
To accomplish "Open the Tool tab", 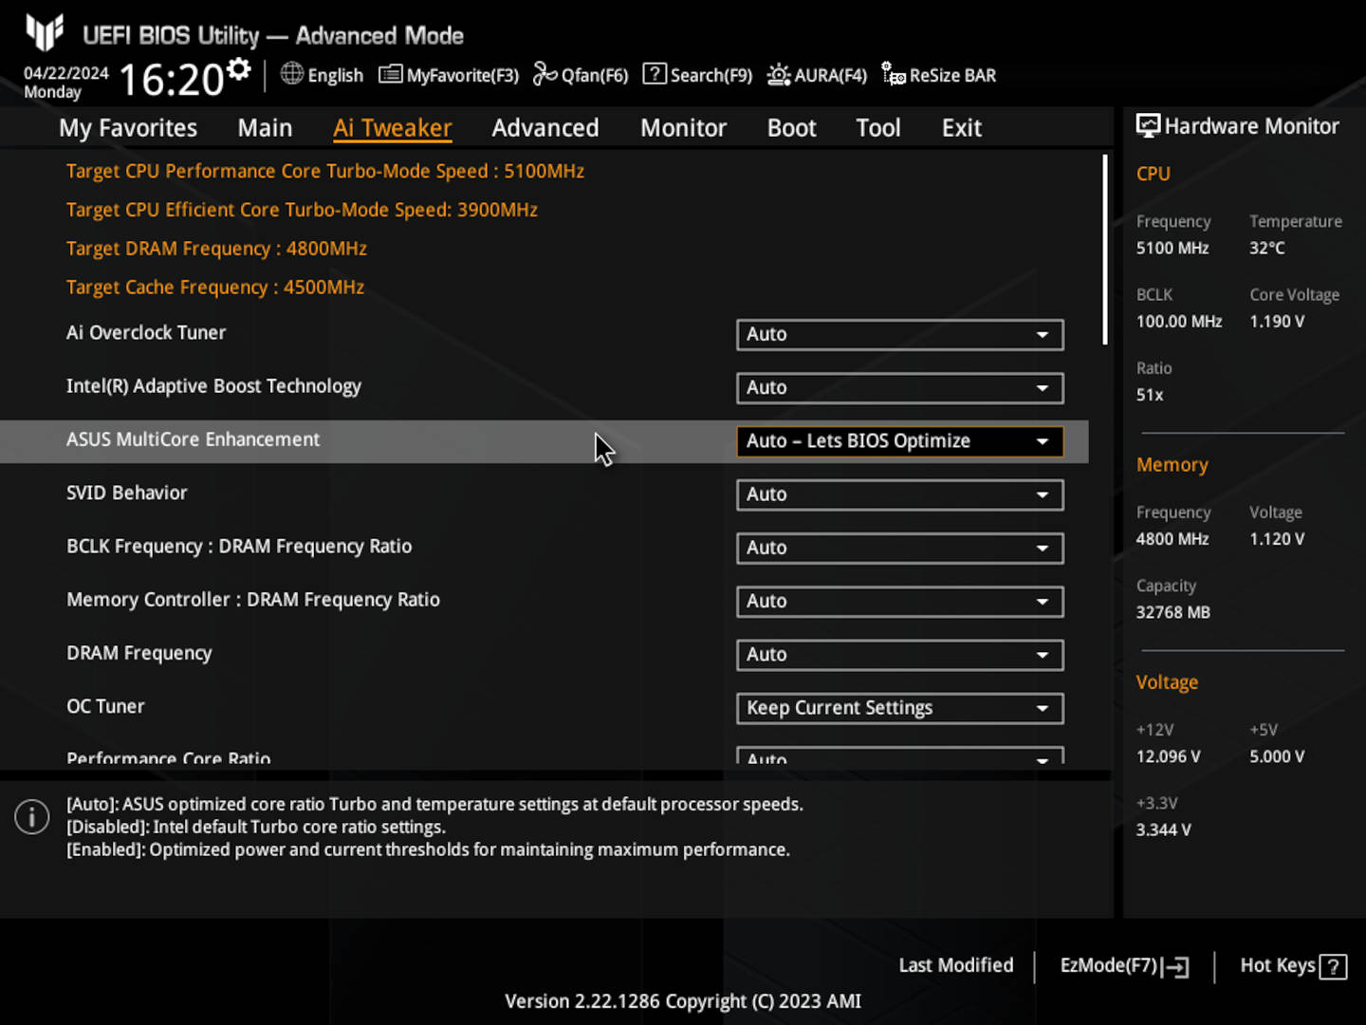I will pyautogui.click(x=878, y=128).
